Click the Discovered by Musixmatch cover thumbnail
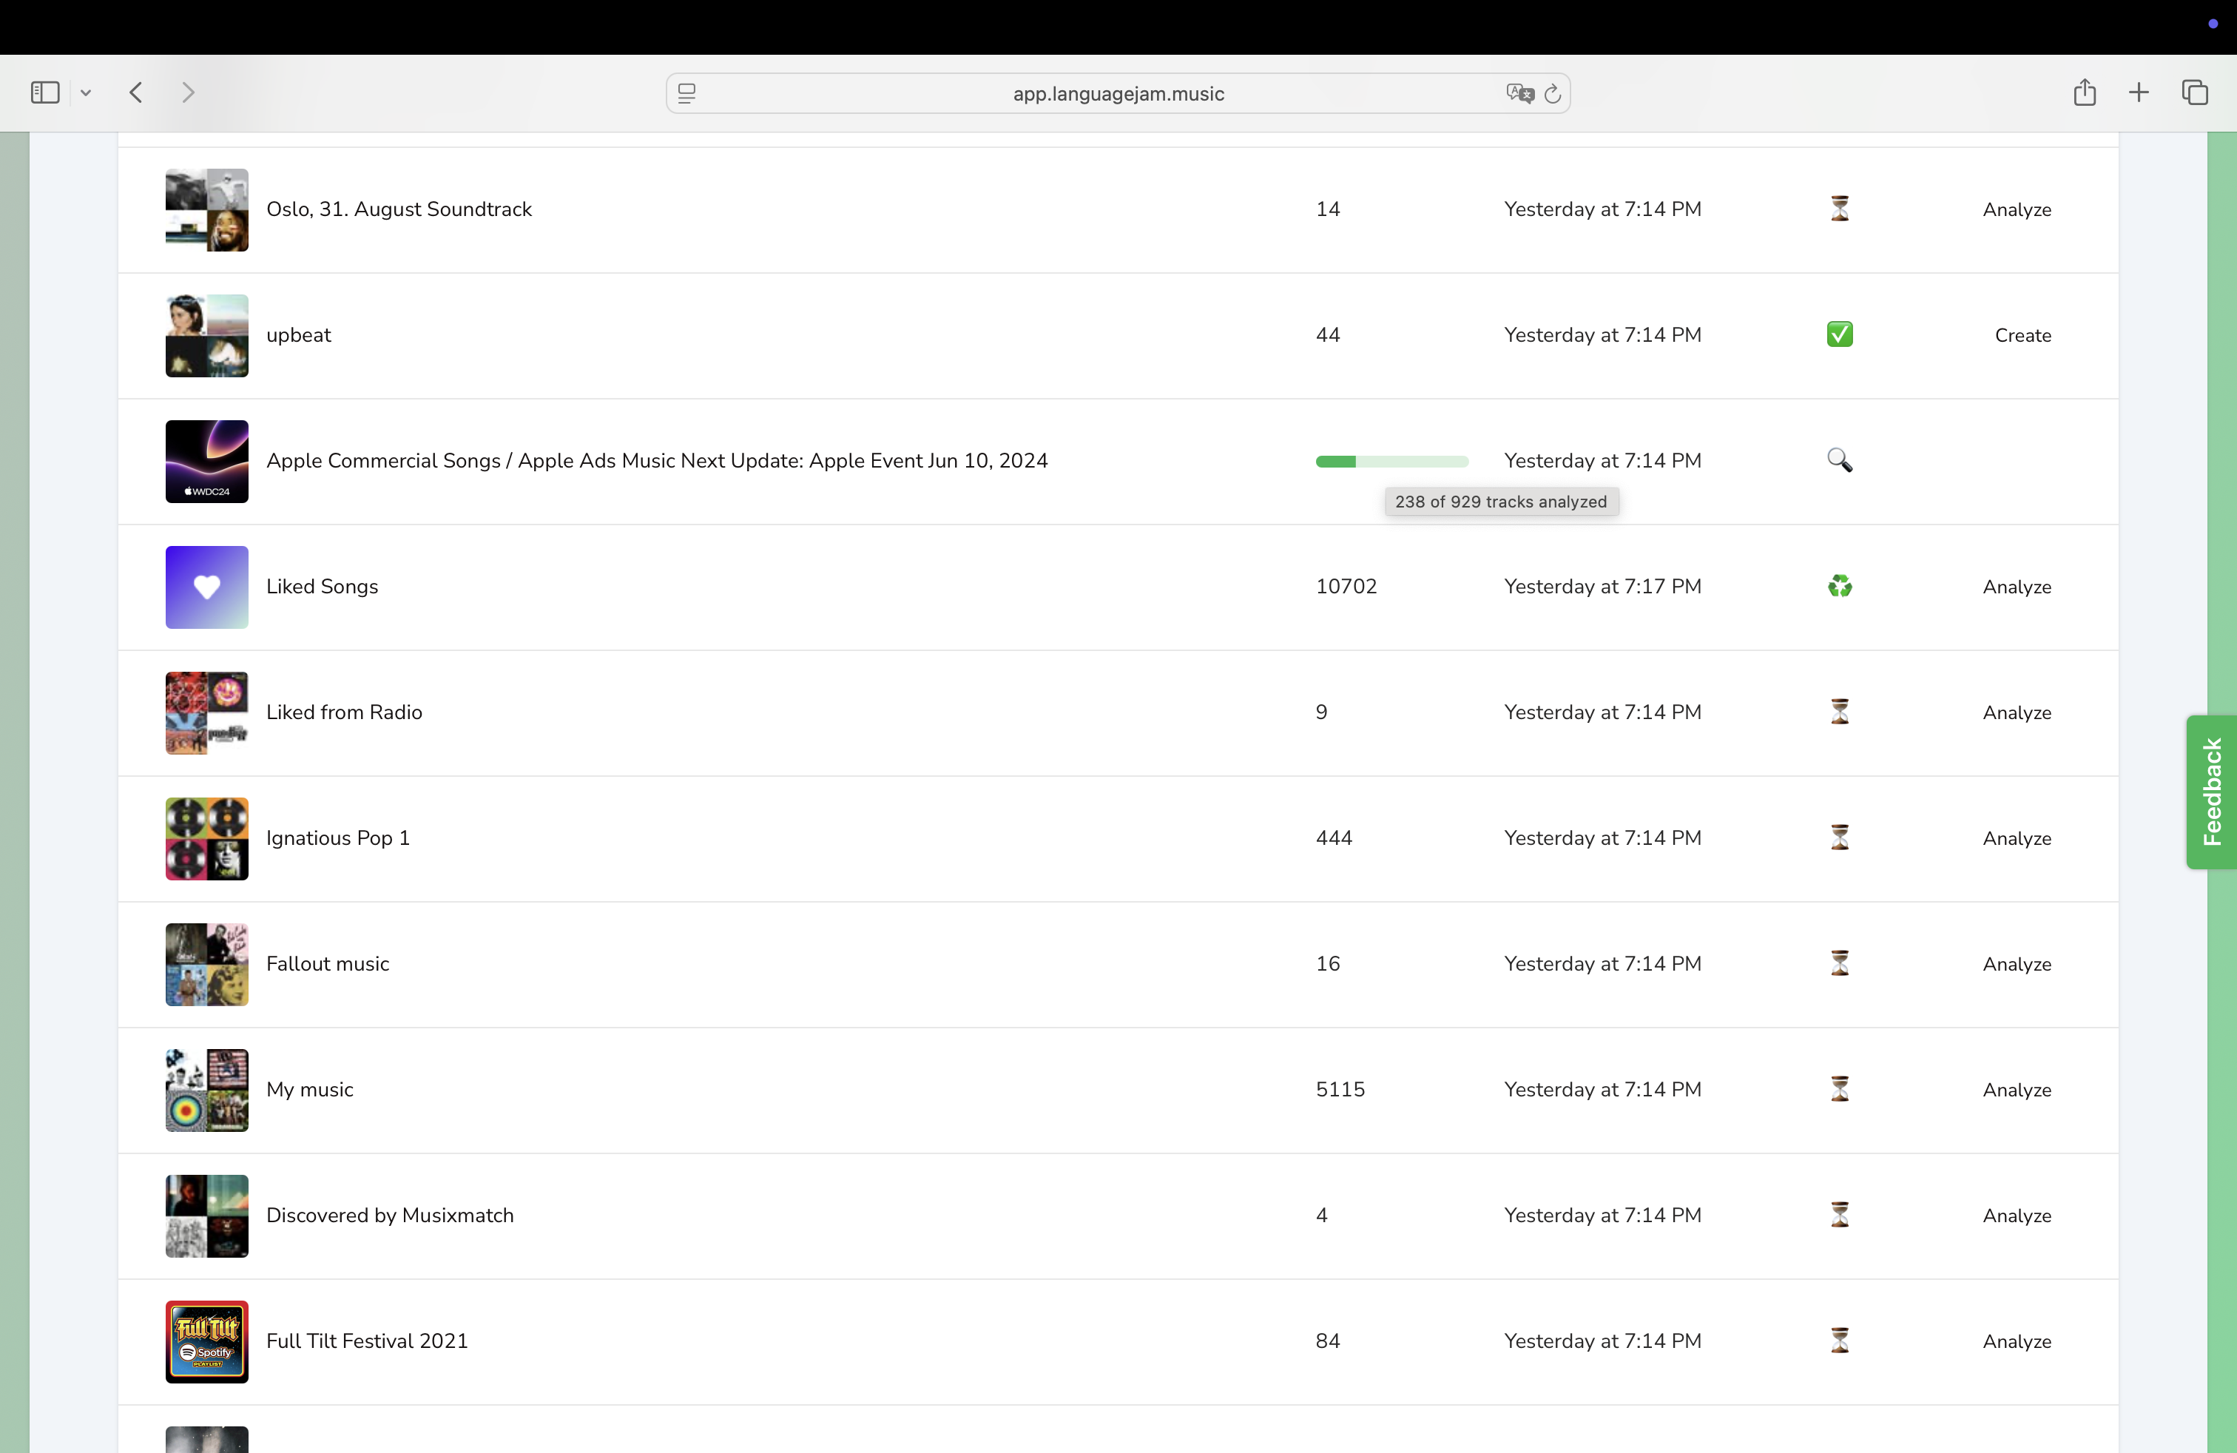The height and width of the screenshot is (1453, 2237). 207,1216
